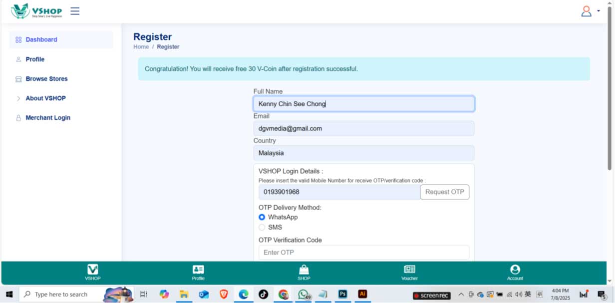Show hidden system tray icons
The width and height of the screenshot is (615, 303).
point(461,295)
